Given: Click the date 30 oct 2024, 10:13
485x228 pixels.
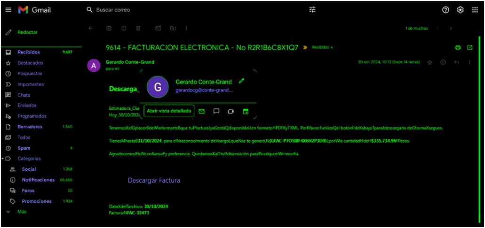Looking at the screenshot, I should (389, 62).
